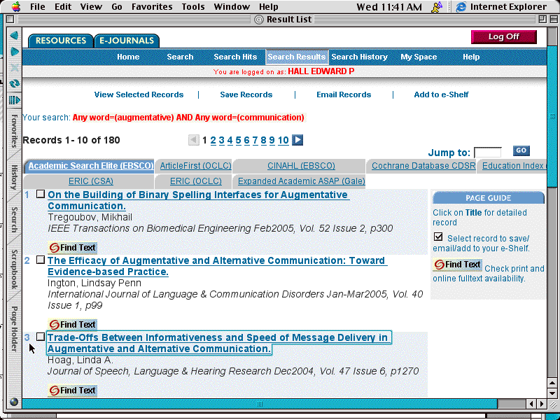Click the Find Text icon for record 1
Screen dimensions: 560x420
coord(72,248)
